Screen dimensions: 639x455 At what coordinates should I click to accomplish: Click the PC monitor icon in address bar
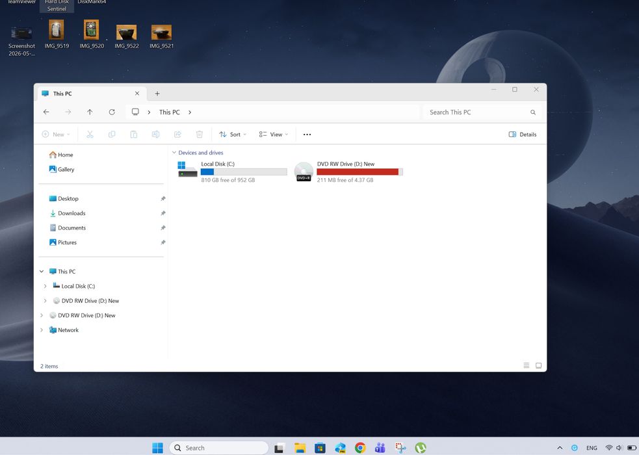(135, 112)
